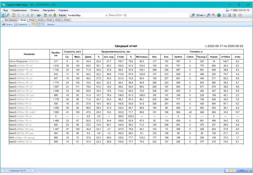Open the Настройка menu

[49, 10]
